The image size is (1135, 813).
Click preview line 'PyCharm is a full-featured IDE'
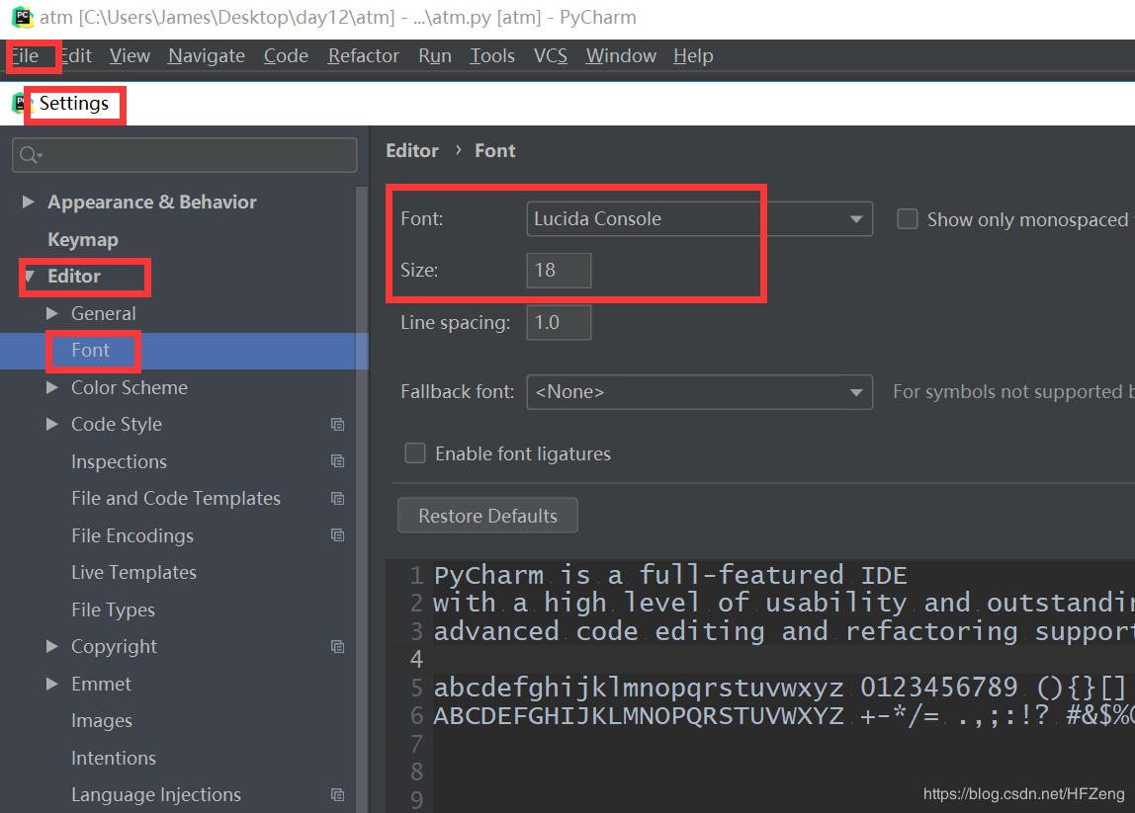669,575
